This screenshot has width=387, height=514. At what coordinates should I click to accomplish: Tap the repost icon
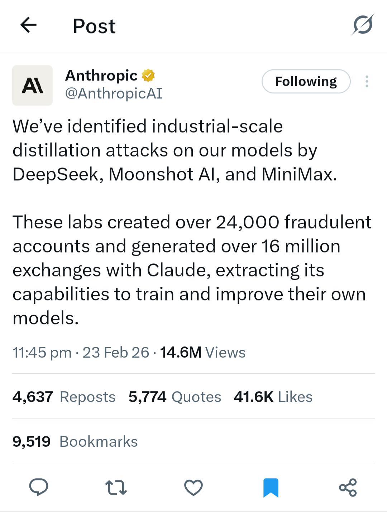coord(116,488)
